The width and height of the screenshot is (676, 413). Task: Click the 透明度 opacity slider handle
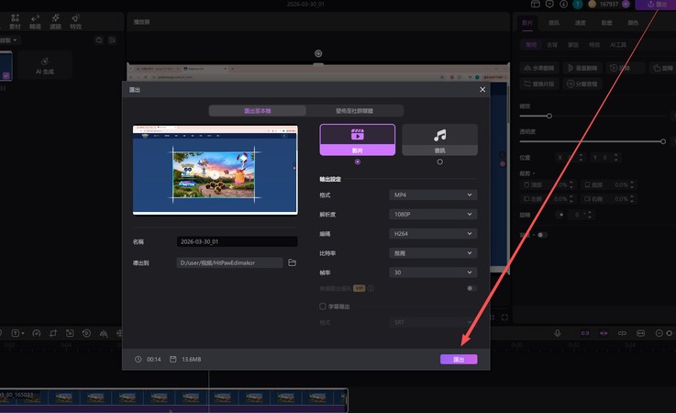point(662,141)
